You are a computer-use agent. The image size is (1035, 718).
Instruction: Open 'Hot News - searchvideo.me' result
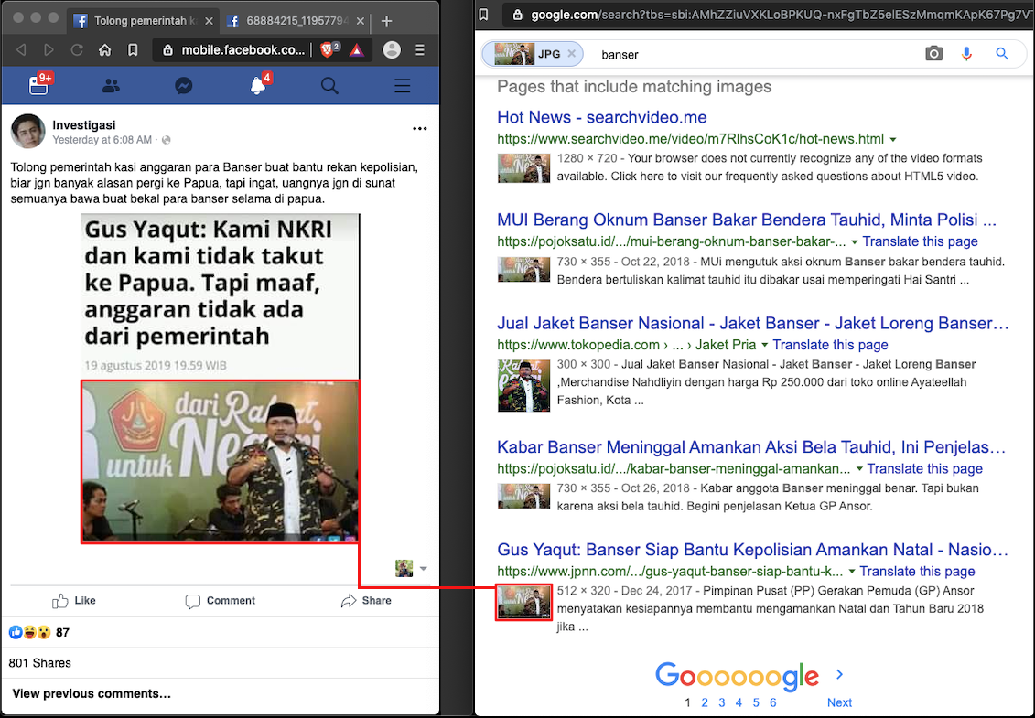602,117
